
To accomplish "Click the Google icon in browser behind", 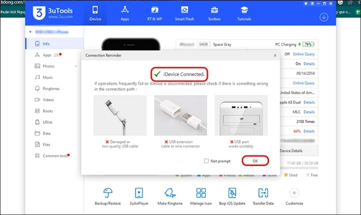I will [x=340, y=3].
